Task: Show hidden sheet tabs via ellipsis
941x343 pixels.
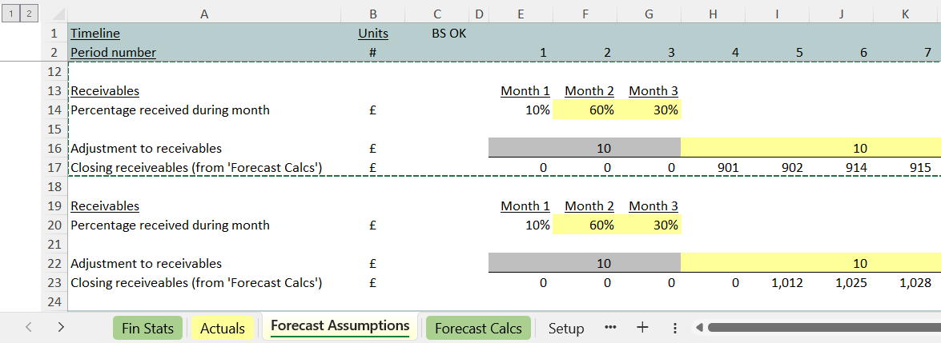Action: pyautogui.click(x=610, y=328)
